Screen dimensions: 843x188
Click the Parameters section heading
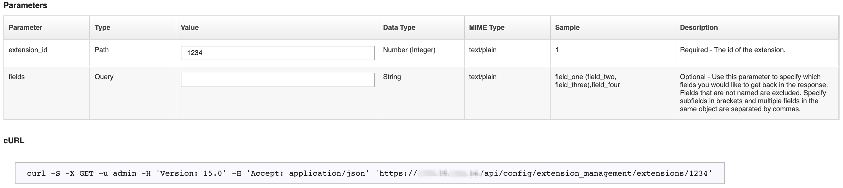point(25,5)
